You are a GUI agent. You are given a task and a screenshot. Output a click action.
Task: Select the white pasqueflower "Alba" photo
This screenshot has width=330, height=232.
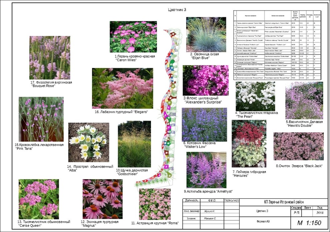coord(88,142)
